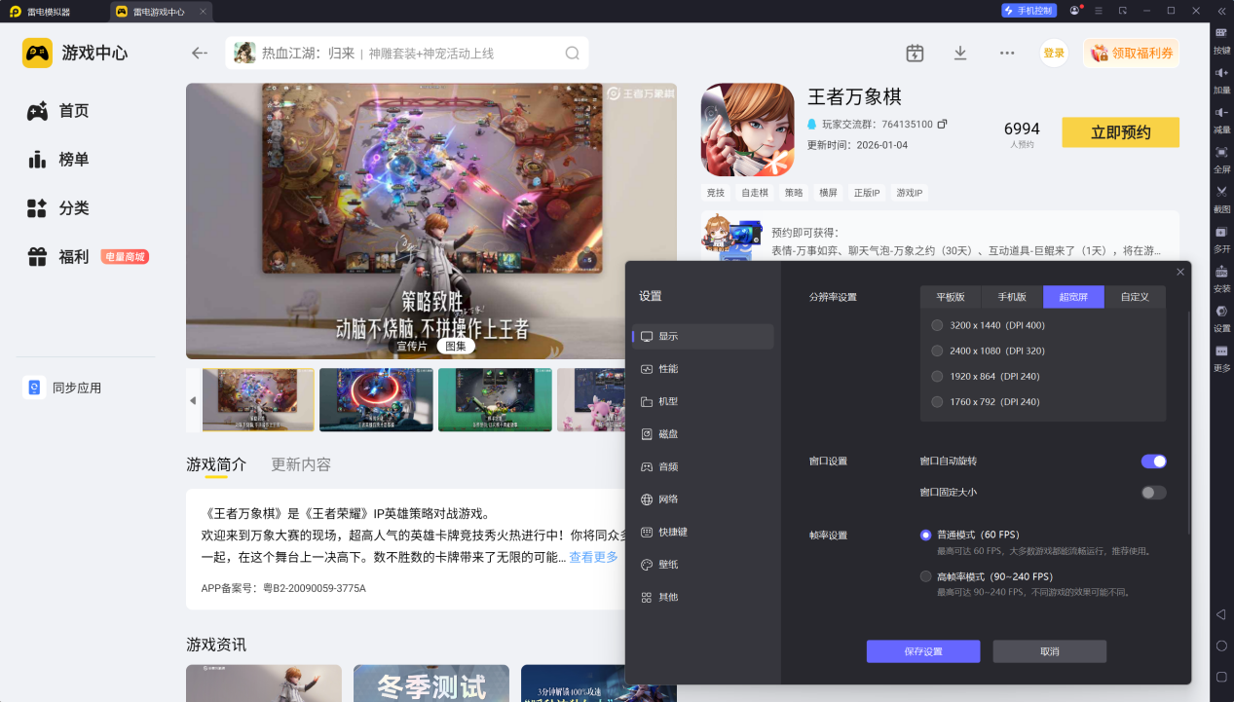The height and width of the screenshot is (702, 1234).
Task: Switch to 更新内容 tab
Action: (301, 464)
